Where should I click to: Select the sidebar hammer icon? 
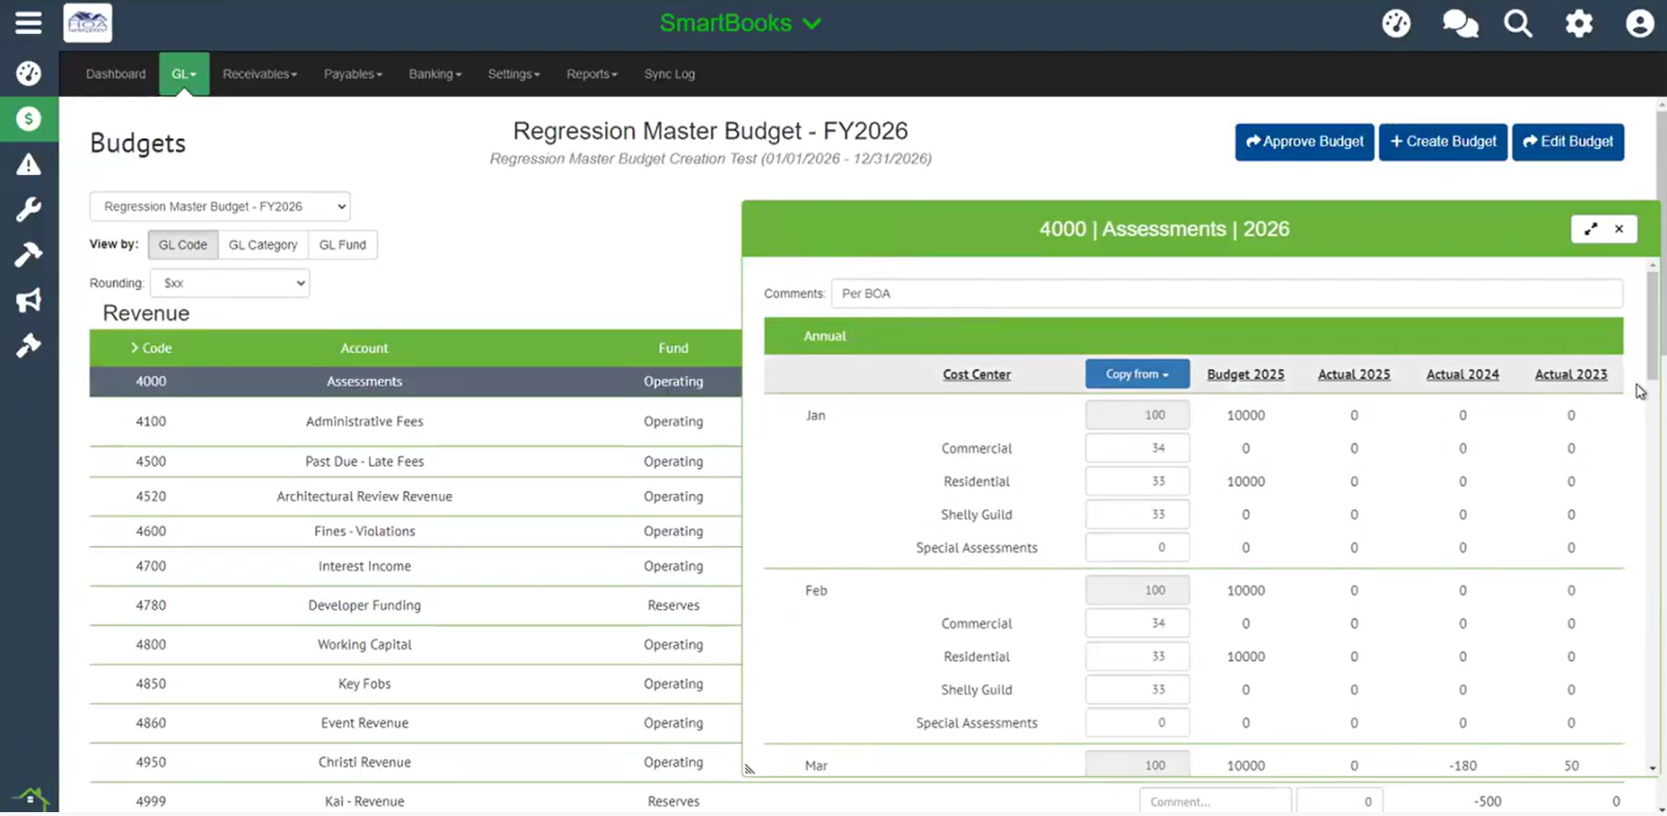pos(29,254)
